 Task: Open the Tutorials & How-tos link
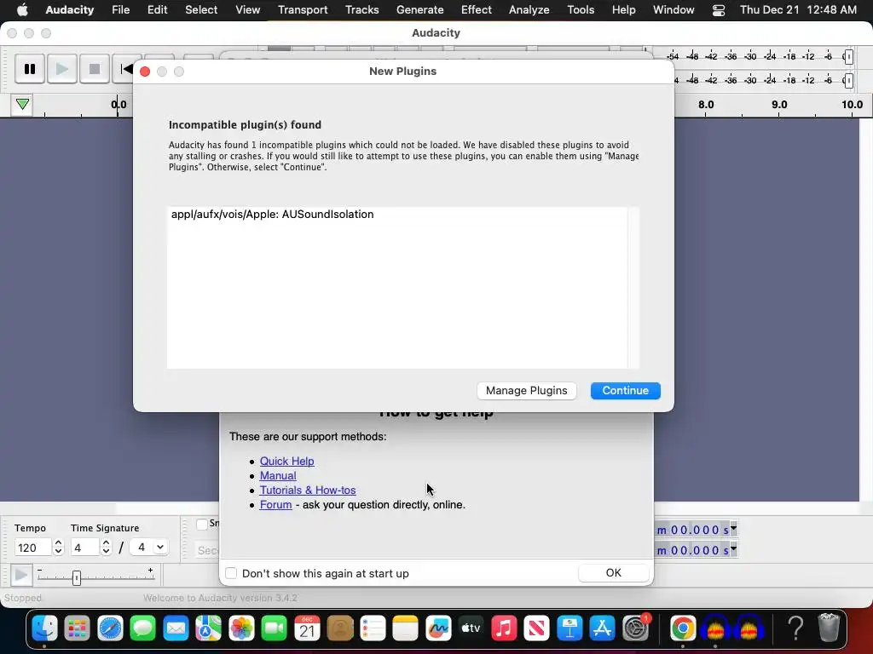coord(308,490)
